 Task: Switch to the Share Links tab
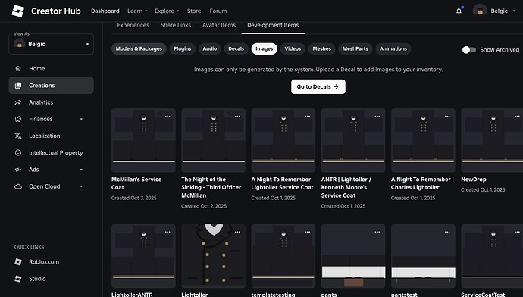coord(176,25)
